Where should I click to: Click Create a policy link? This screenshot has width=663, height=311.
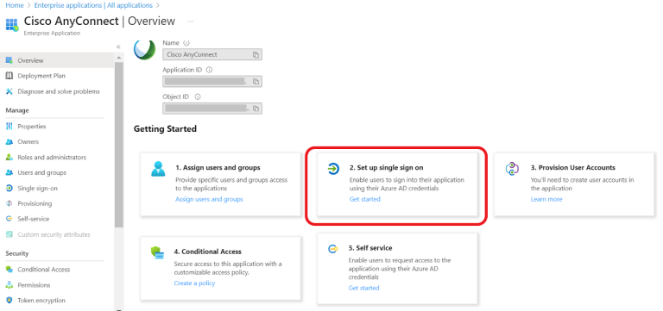pos(194,283)
